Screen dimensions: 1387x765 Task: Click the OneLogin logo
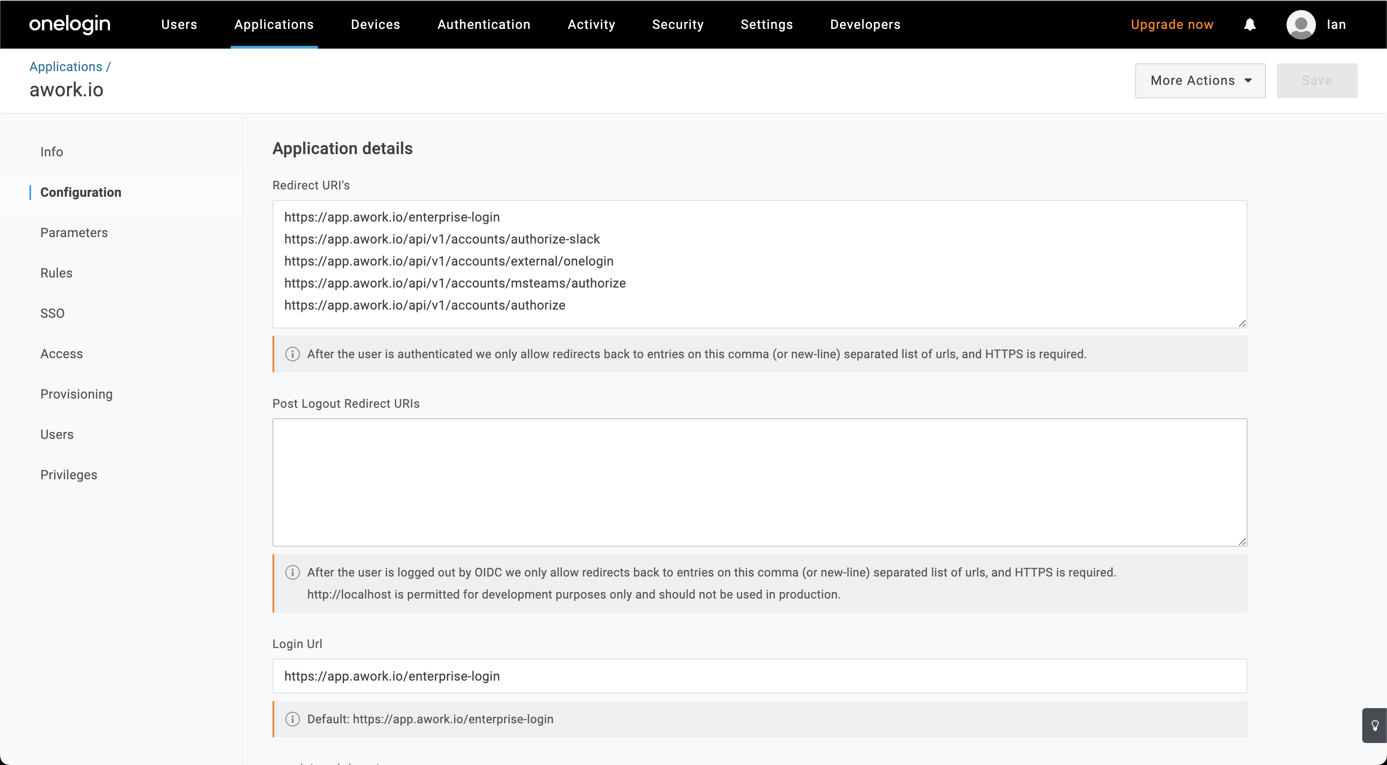69,24
